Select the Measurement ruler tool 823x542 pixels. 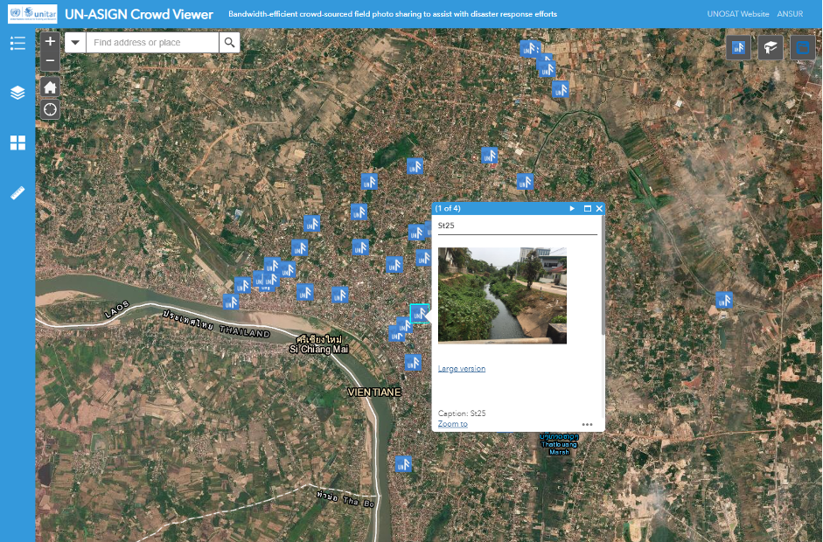click(17, 193)
